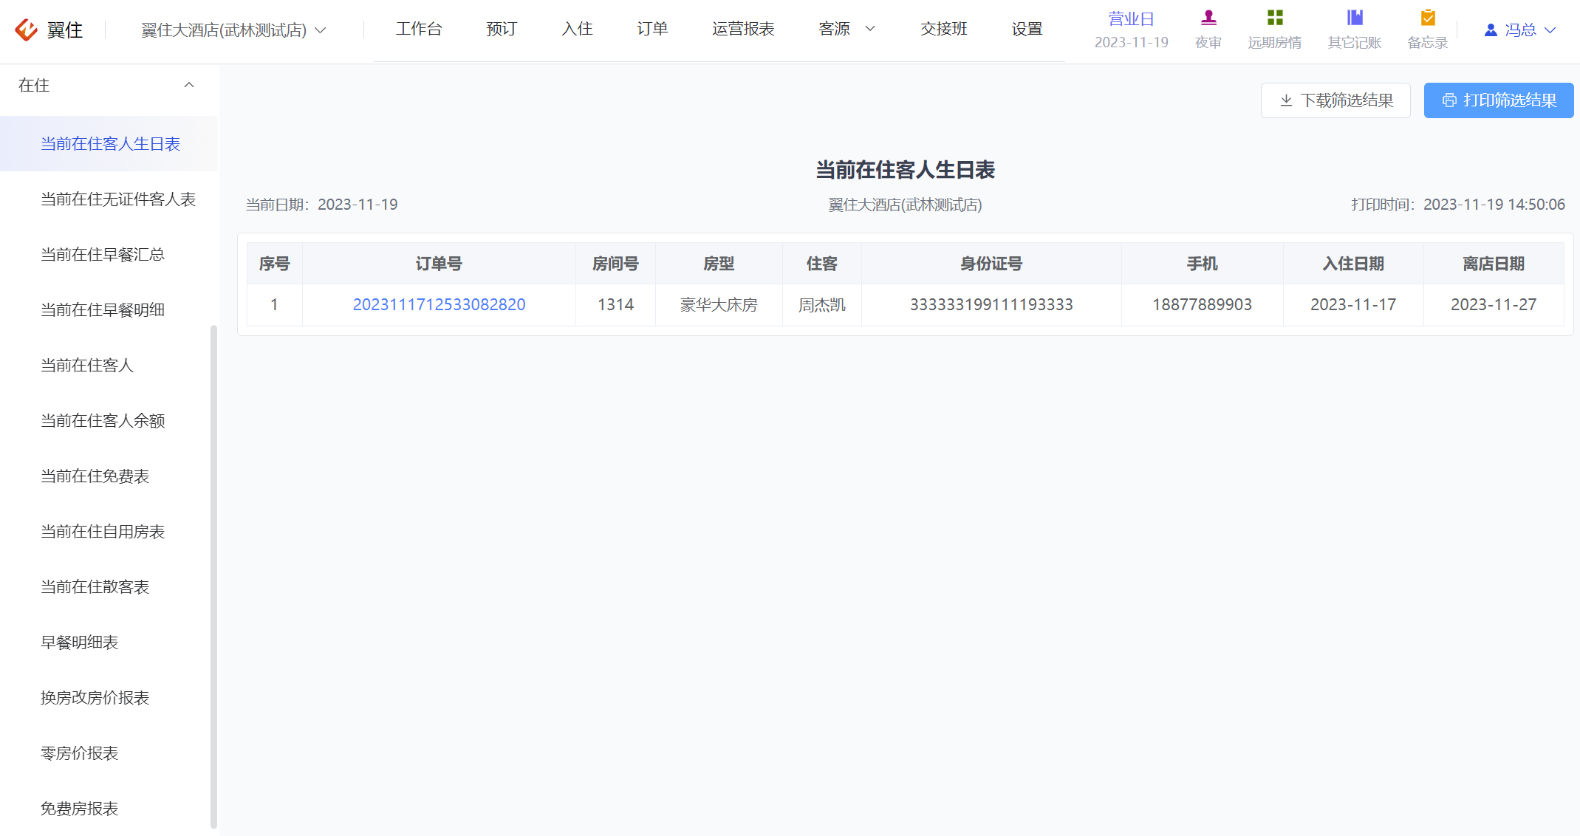Click guest name cell 周杰凯
The width and height of the screenshot is (1580, 836).
[x=822, y=304]
